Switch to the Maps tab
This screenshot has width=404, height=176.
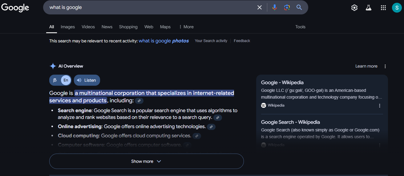coord(165,27)
